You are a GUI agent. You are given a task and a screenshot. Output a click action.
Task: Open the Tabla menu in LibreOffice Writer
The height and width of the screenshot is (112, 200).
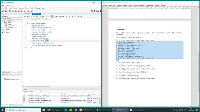coord(135,5)
